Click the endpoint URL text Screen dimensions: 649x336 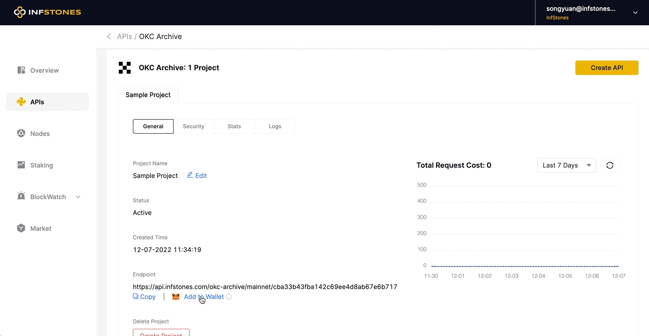coord(265,287)
